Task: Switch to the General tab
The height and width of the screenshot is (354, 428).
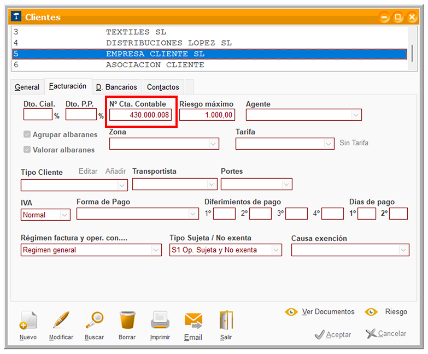Action: pyautogui.click(x=27, y=87)
